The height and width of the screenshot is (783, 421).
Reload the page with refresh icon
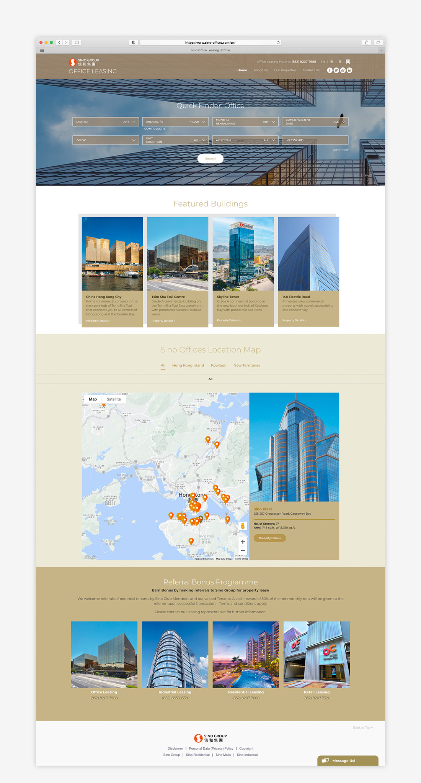coord(278,43)
